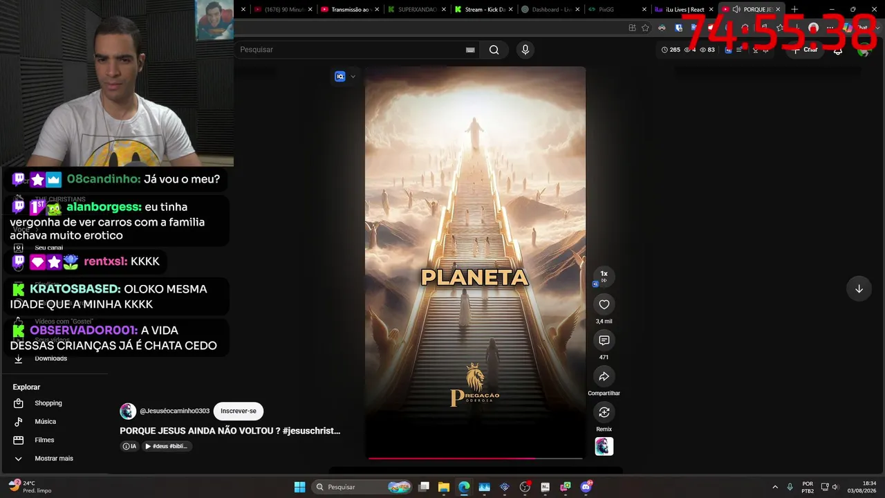Open the sound thumbnail under Remix
The image size is (885, 498).
[x=604, y=447]
